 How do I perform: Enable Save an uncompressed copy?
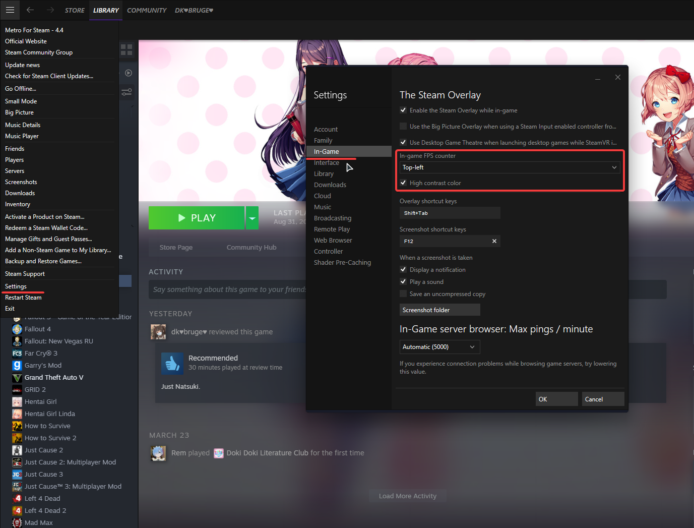(x=403, y=294)
